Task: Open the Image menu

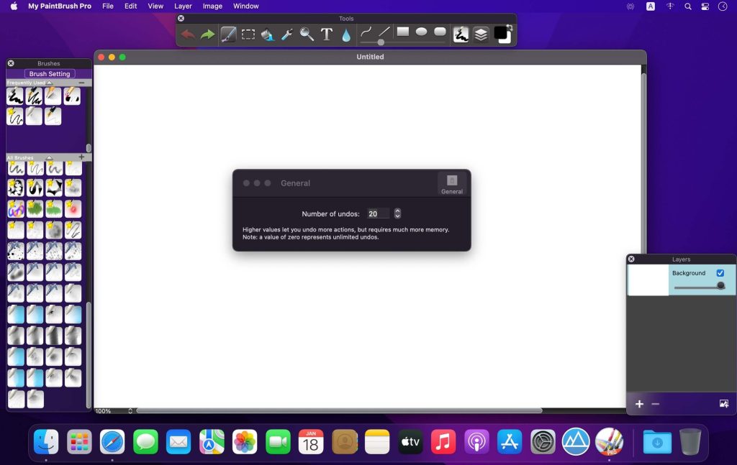Action: click(x=212, y=6)
